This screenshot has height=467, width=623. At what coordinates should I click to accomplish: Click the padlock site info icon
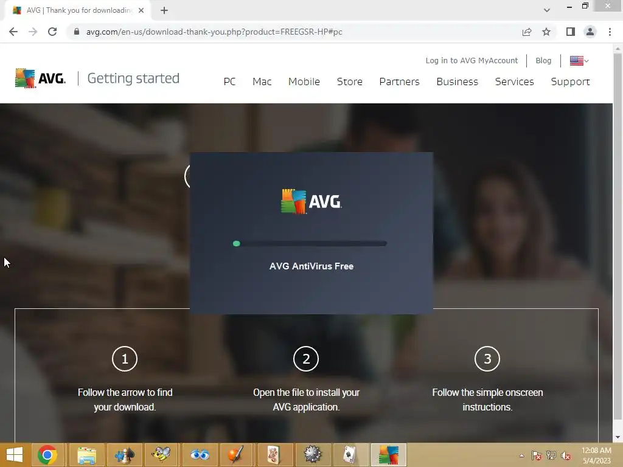(77, 32)
